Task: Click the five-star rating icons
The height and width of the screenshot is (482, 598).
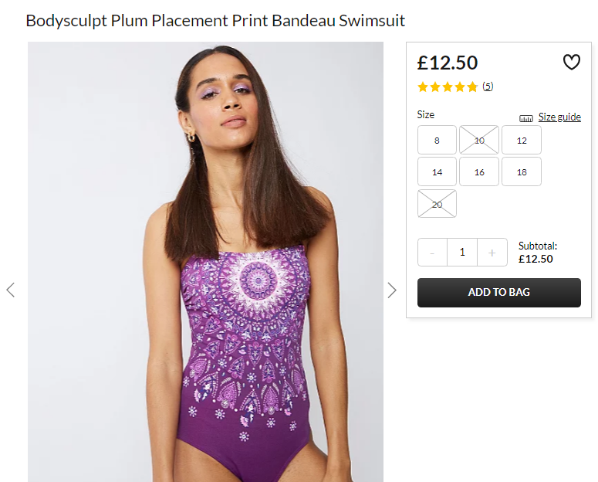Action: [448, 87]
